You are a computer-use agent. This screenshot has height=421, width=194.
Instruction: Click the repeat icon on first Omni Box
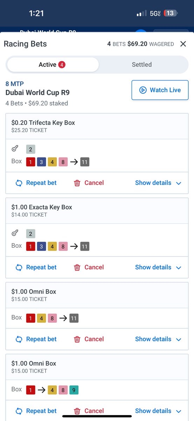point(19,340)
